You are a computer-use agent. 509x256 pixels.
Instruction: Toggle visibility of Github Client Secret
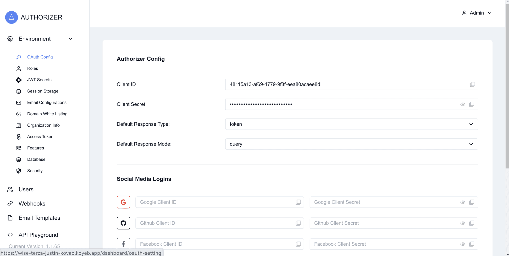[463, 223]
